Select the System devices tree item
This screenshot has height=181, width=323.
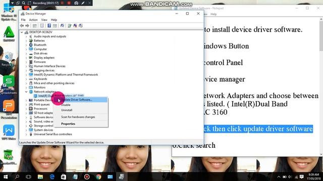(43, 130)
